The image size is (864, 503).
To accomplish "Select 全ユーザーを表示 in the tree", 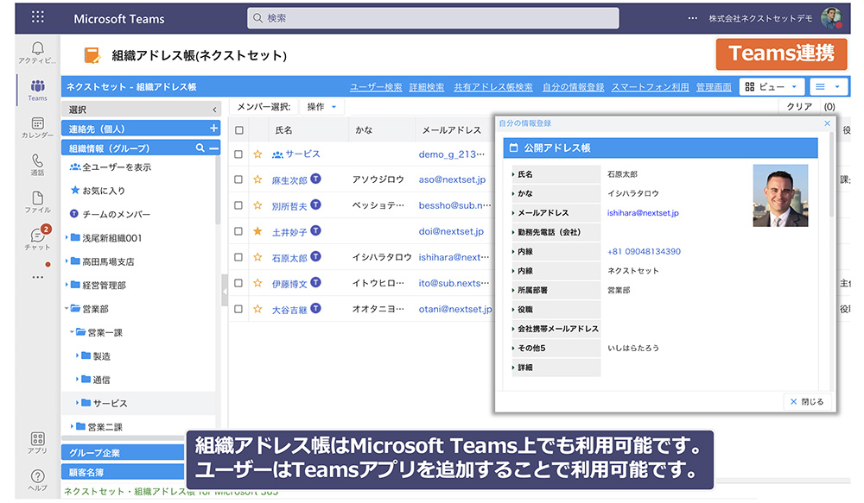I will point(111,167).
